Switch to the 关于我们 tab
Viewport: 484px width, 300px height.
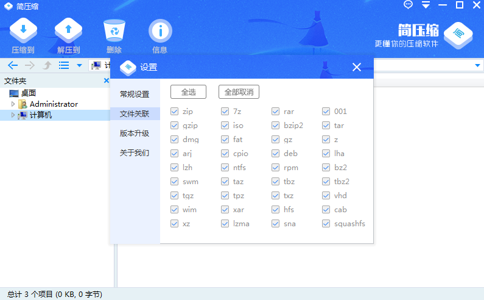coord(135,153)
